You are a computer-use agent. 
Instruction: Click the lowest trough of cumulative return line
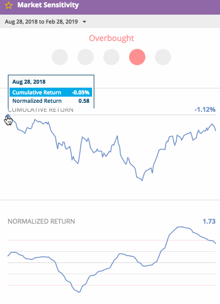point(142,180)
